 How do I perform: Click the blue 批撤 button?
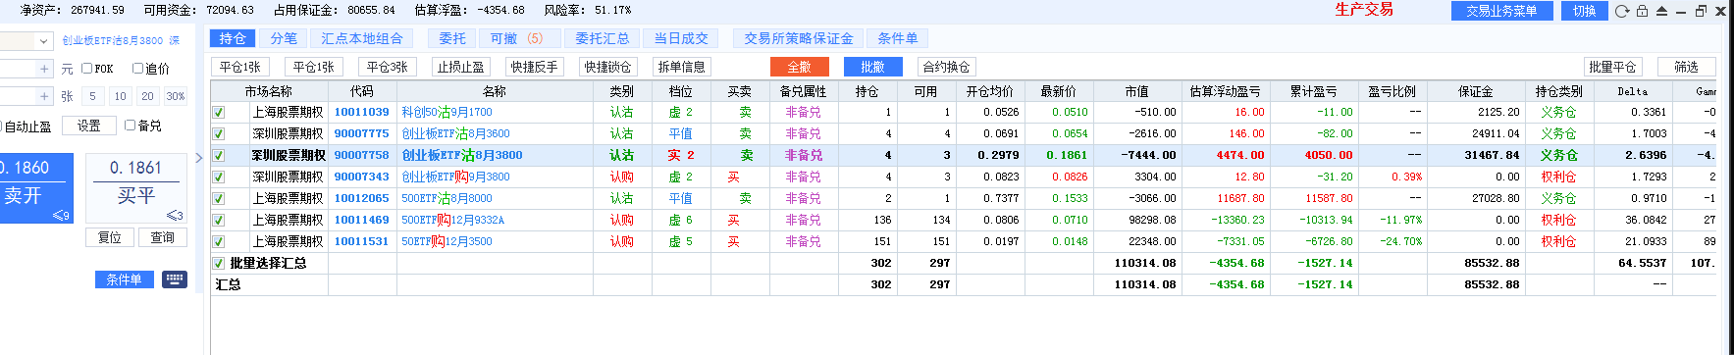coord(872,67)
